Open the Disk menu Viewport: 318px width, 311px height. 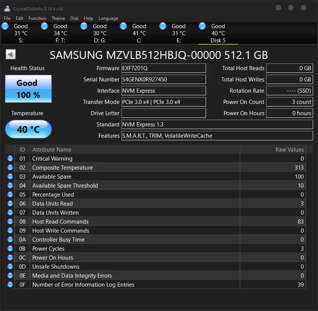point(74,18)
